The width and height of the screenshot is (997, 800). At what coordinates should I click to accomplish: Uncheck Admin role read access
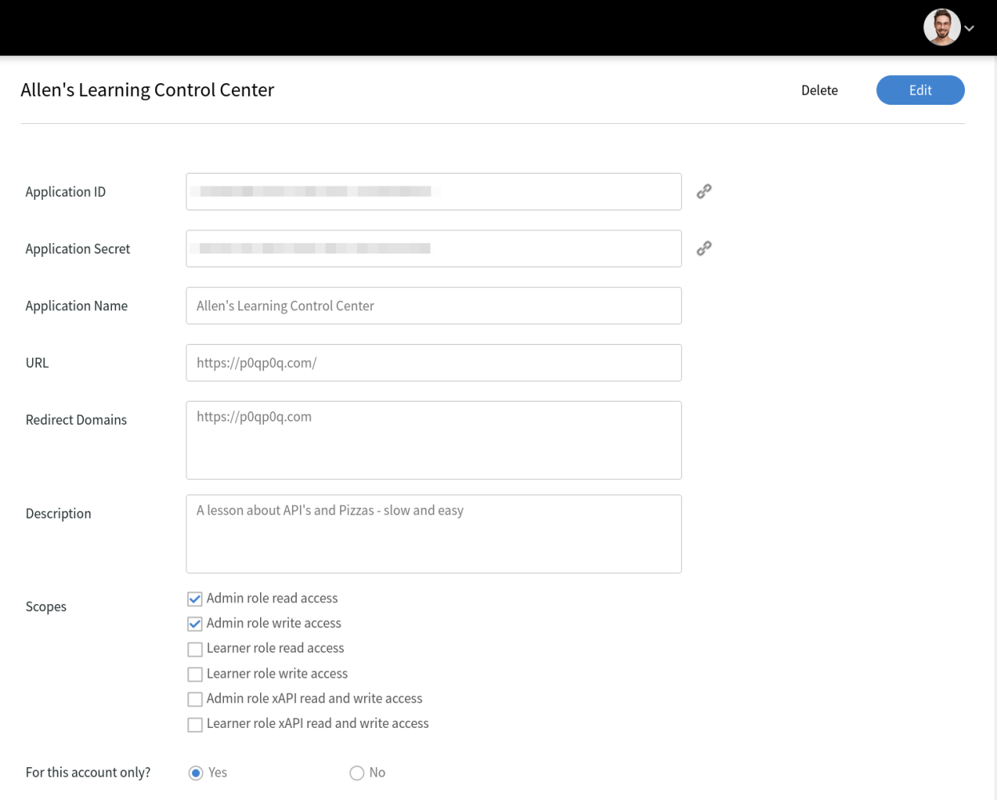coord(194,598)
